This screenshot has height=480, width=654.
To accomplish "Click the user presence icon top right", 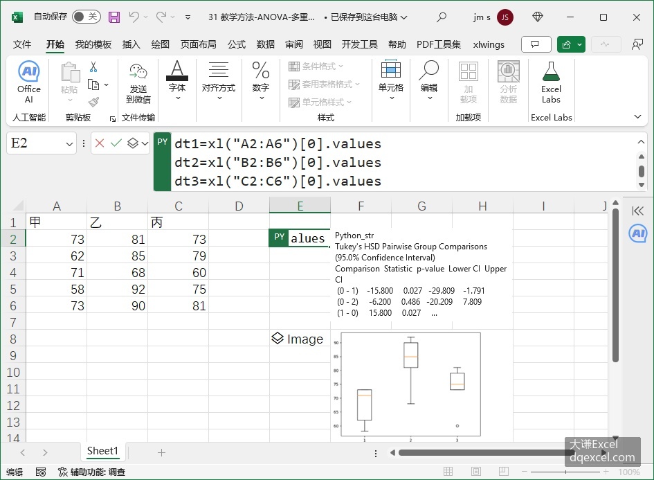I will pyautogui.click(x=637, y=44).
